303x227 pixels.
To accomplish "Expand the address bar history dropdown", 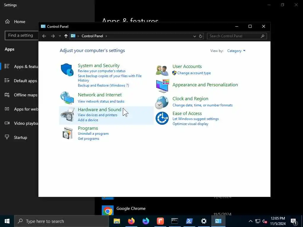I will (x=195, y=36).
